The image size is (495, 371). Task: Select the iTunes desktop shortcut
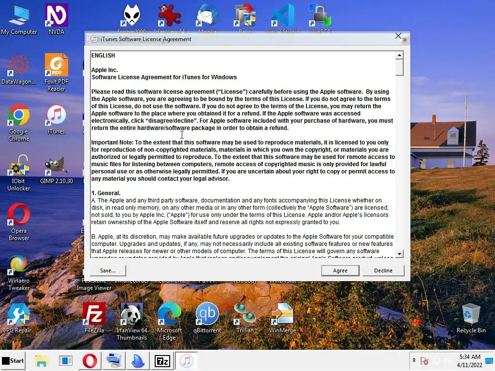coord(56,120)
